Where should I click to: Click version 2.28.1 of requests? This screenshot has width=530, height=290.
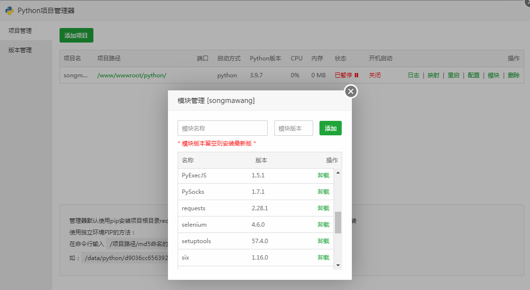click(259, 208)
